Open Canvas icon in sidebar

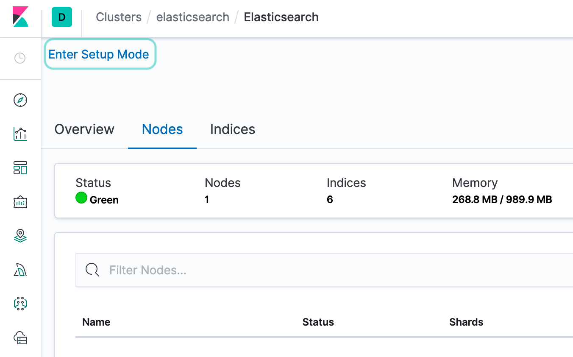(x=20, y=202)
